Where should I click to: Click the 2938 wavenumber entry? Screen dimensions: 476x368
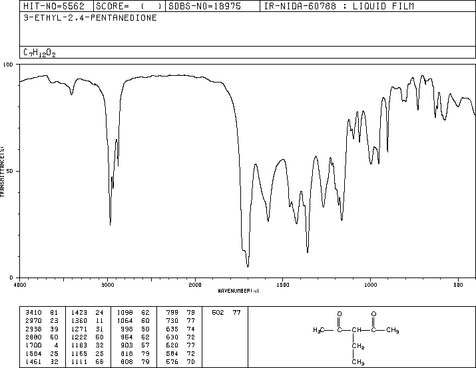point(33,329)
